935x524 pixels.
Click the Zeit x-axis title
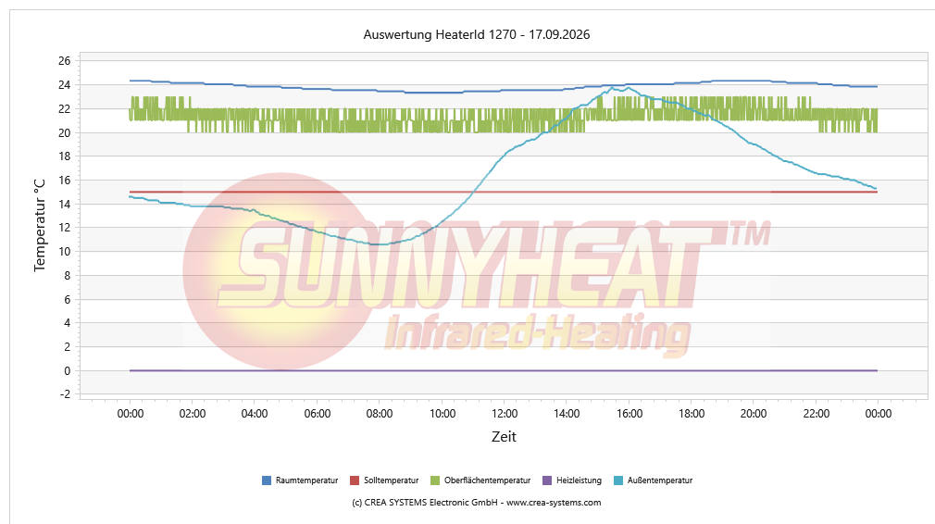coord(504,437)
